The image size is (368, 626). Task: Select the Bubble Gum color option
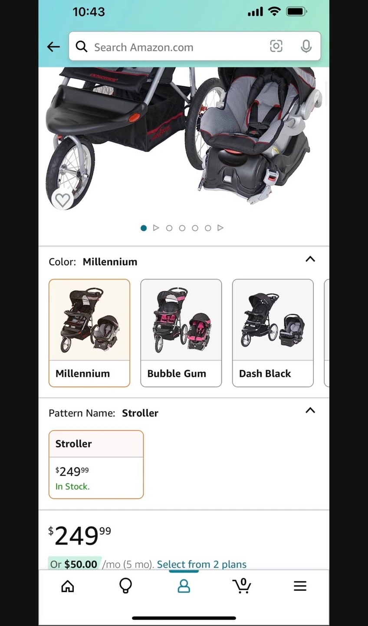pos(181,333)
